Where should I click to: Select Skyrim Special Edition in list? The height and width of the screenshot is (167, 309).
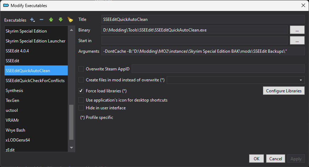click(36, 31)
